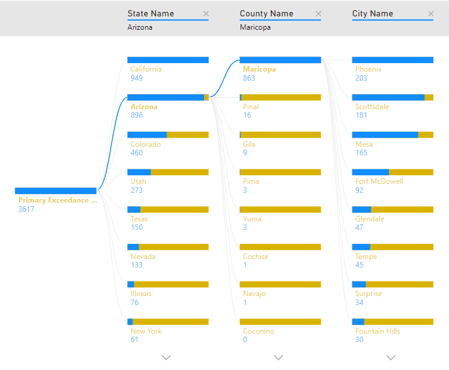Select the Primary Exceedance root node
This screenshot has height=370, width=449.
[x=55, y=191]
